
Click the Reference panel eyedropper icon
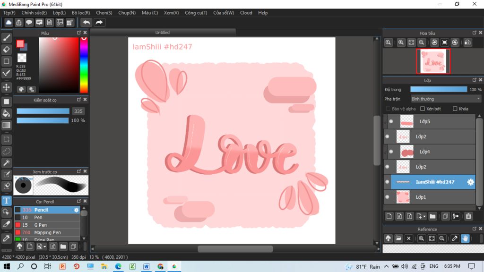coord(454,238)
